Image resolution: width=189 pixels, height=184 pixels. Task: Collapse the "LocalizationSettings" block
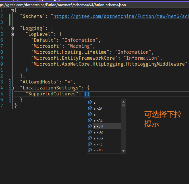12,88
